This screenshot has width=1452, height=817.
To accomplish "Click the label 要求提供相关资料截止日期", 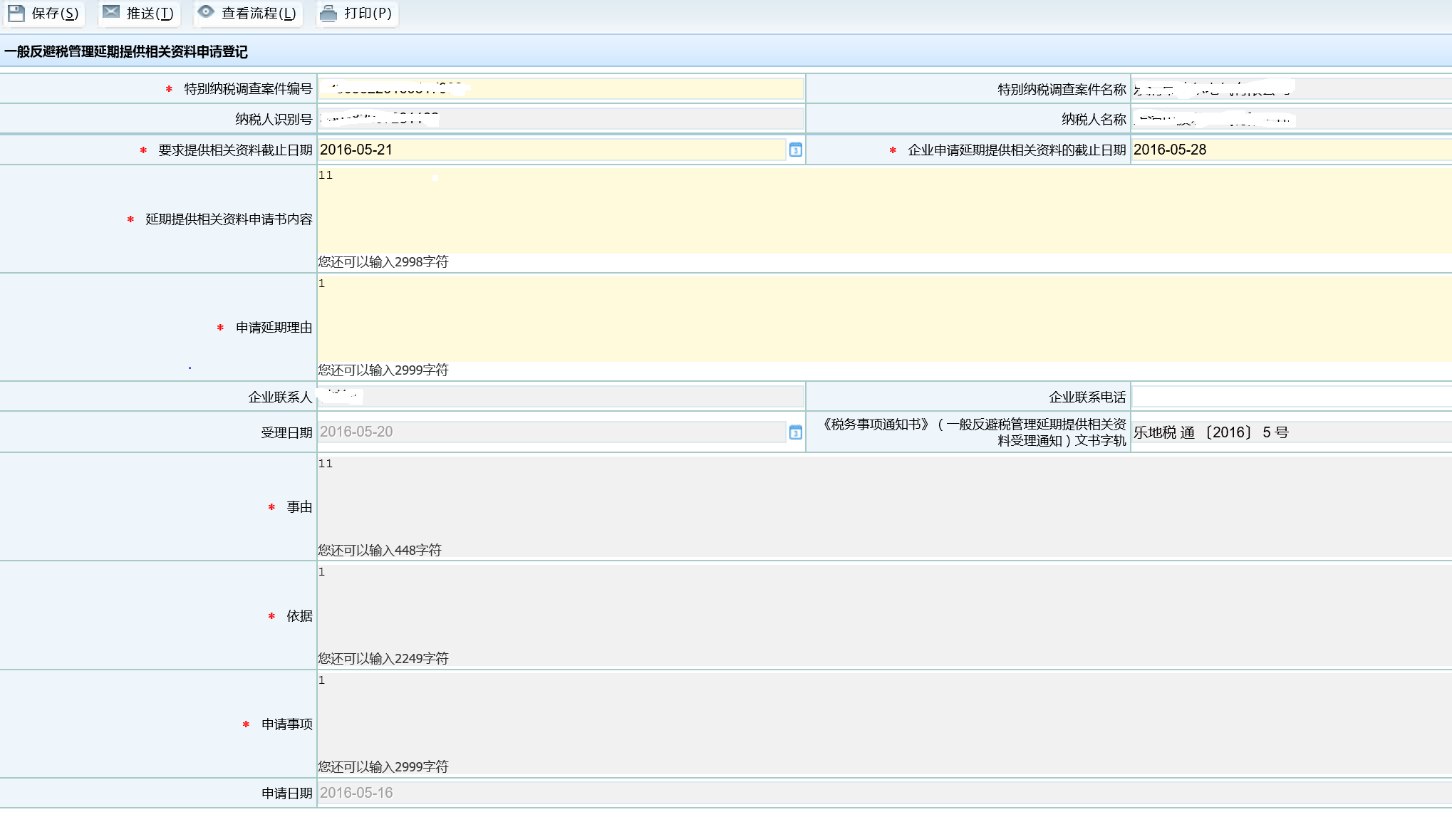I will click(x=235, y=150).
